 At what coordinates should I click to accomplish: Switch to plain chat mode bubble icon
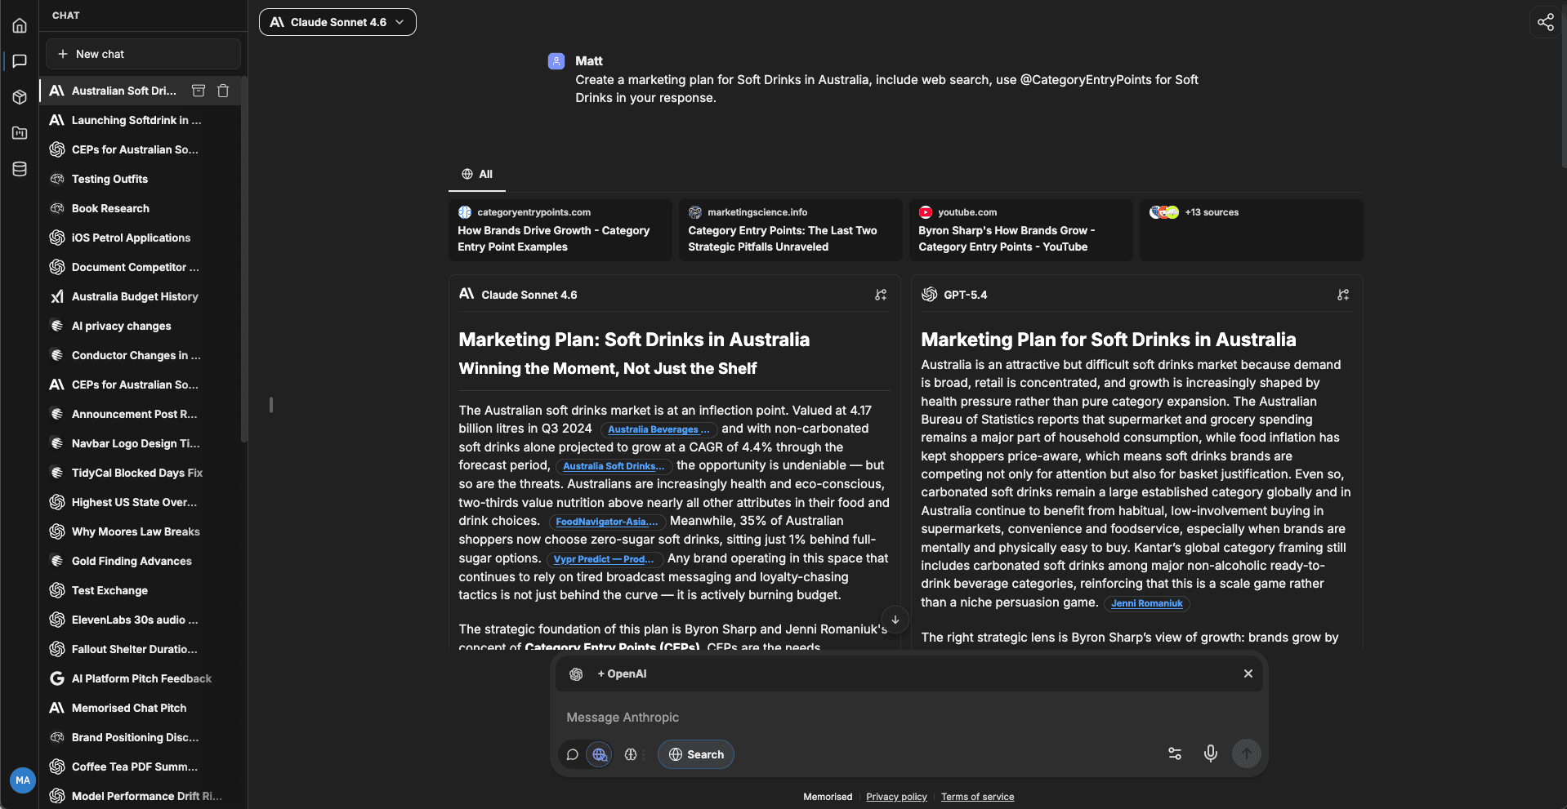573,754
